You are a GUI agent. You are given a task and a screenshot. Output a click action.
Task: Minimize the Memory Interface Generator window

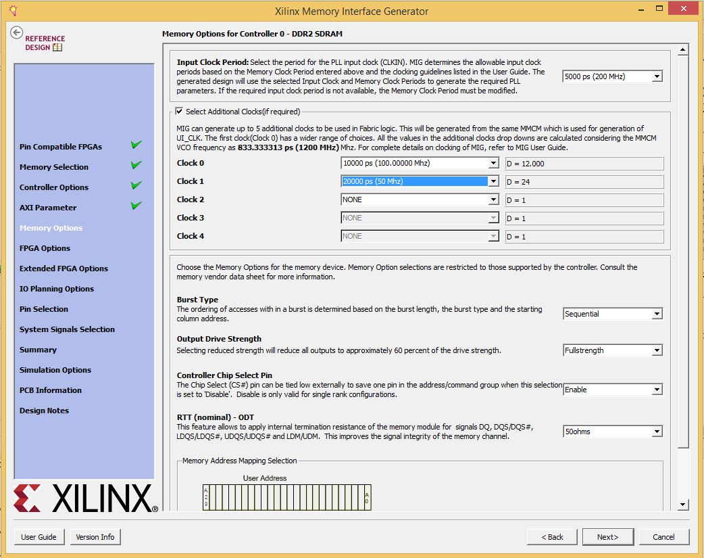click(x=641, y=9)
